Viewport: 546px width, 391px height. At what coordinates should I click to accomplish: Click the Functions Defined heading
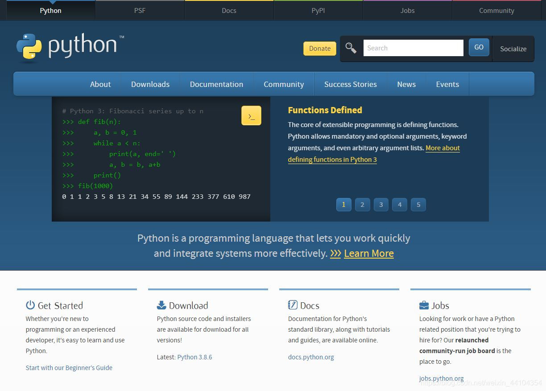325,110
